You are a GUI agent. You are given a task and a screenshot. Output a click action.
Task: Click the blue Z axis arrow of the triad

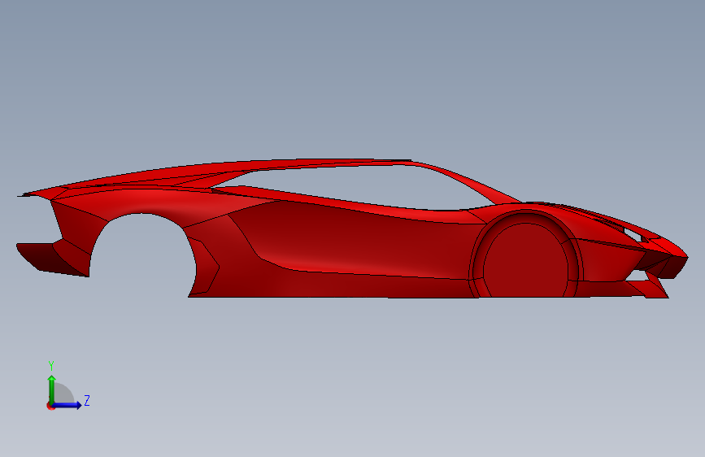67,405
